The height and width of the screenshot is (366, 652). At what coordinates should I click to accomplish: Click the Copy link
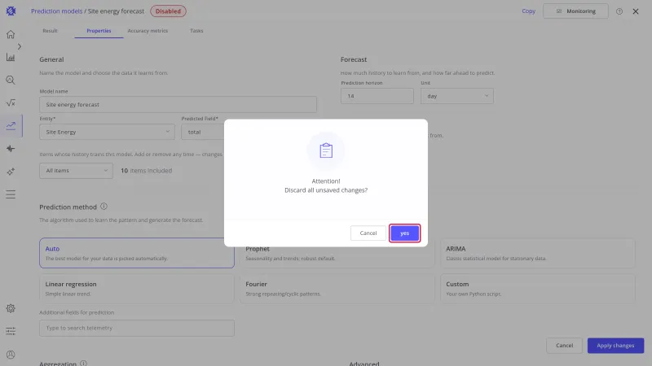528,11
